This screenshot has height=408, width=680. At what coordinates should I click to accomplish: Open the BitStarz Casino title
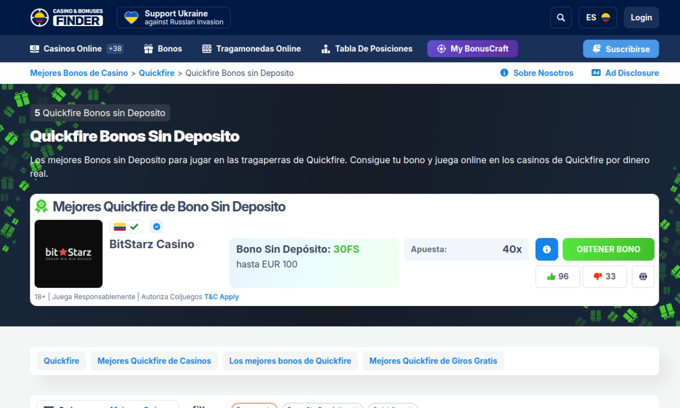pyautogui.click(x=152, y=244)
